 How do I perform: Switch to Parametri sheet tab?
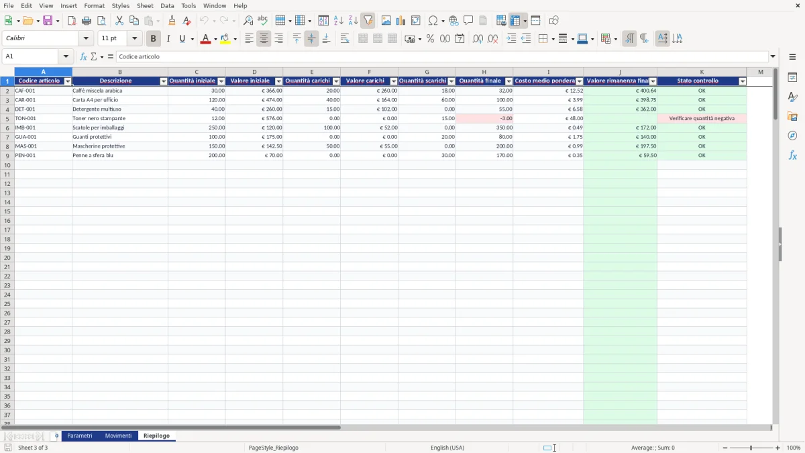(80, 436)
